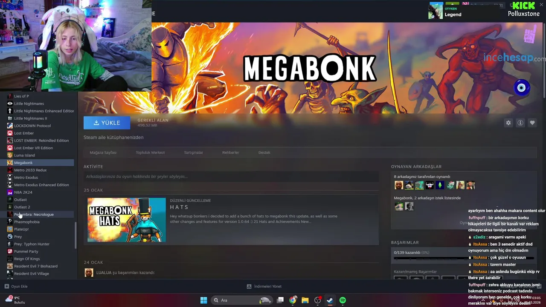Click the Phasmophobia game icon
546x307 pixels.
pos(10,222)
